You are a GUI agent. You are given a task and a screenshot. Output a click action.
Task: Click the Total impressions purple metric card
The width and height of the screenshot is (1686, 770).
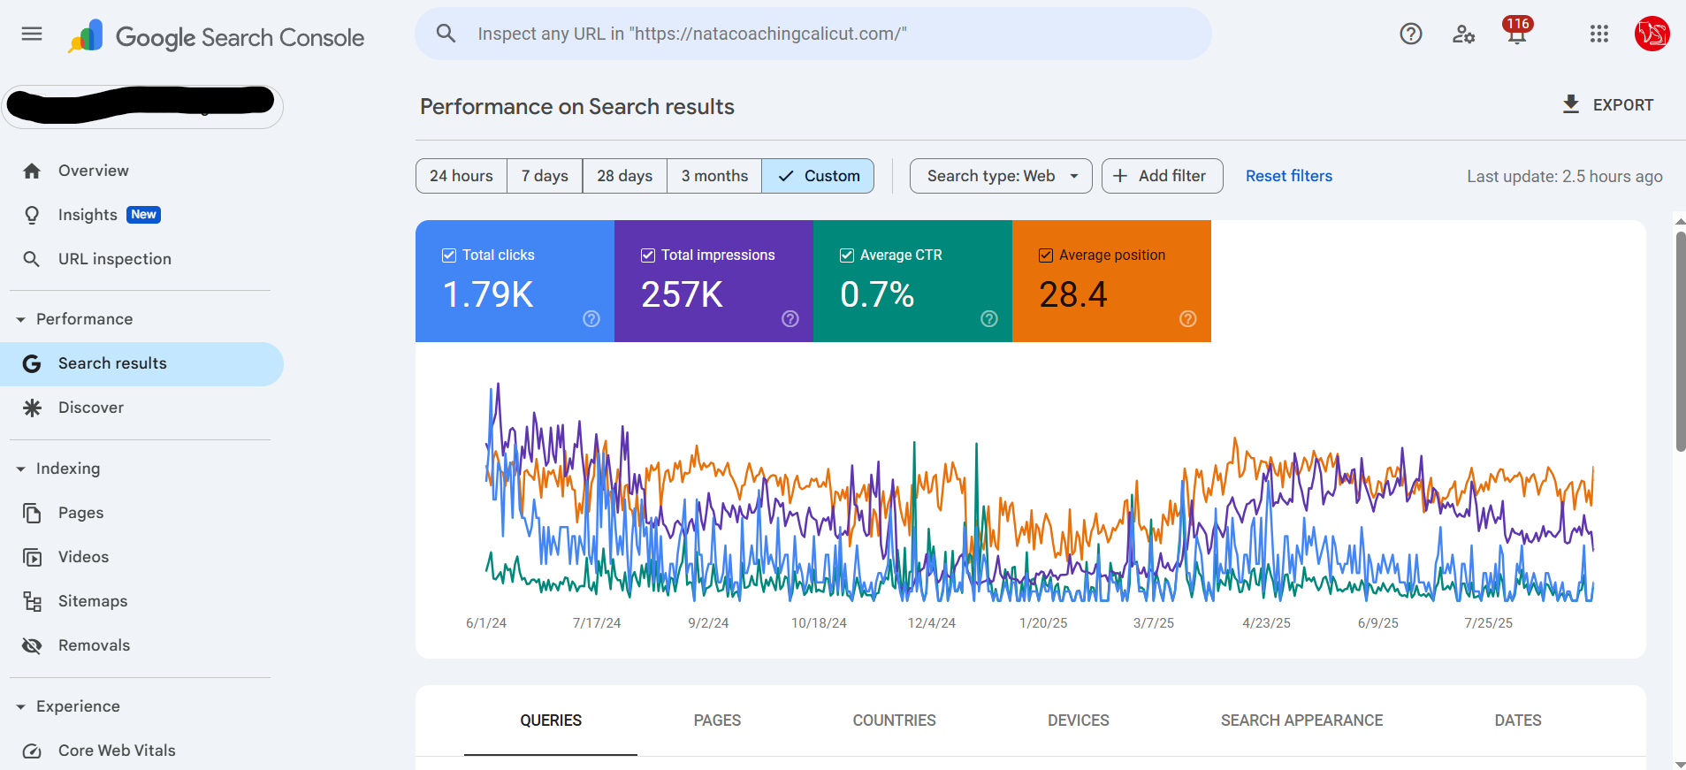[x=713, y=281]
